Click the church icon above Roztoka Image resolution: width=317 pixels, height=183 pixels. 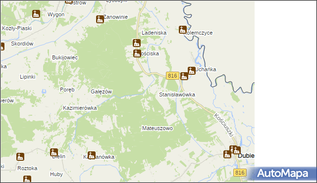coord(20,157)
